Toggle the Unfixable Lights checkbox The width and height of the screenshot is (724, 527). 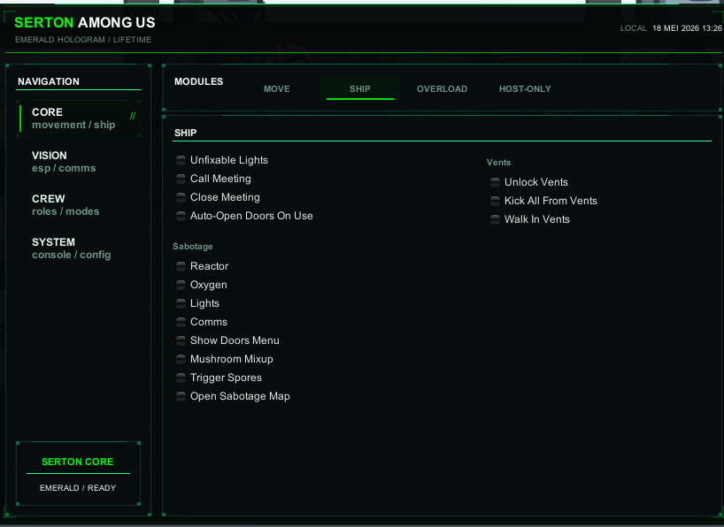click(x=181, y=160)
